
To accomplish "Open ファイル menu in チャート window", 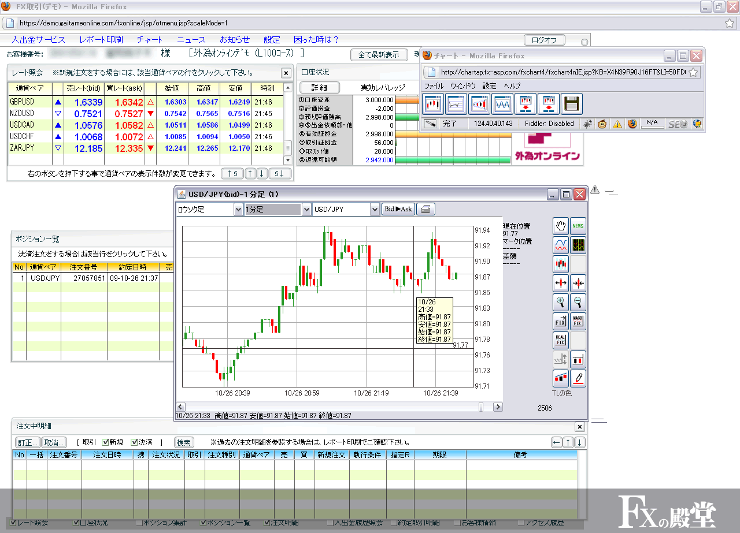I will point(434,85).
